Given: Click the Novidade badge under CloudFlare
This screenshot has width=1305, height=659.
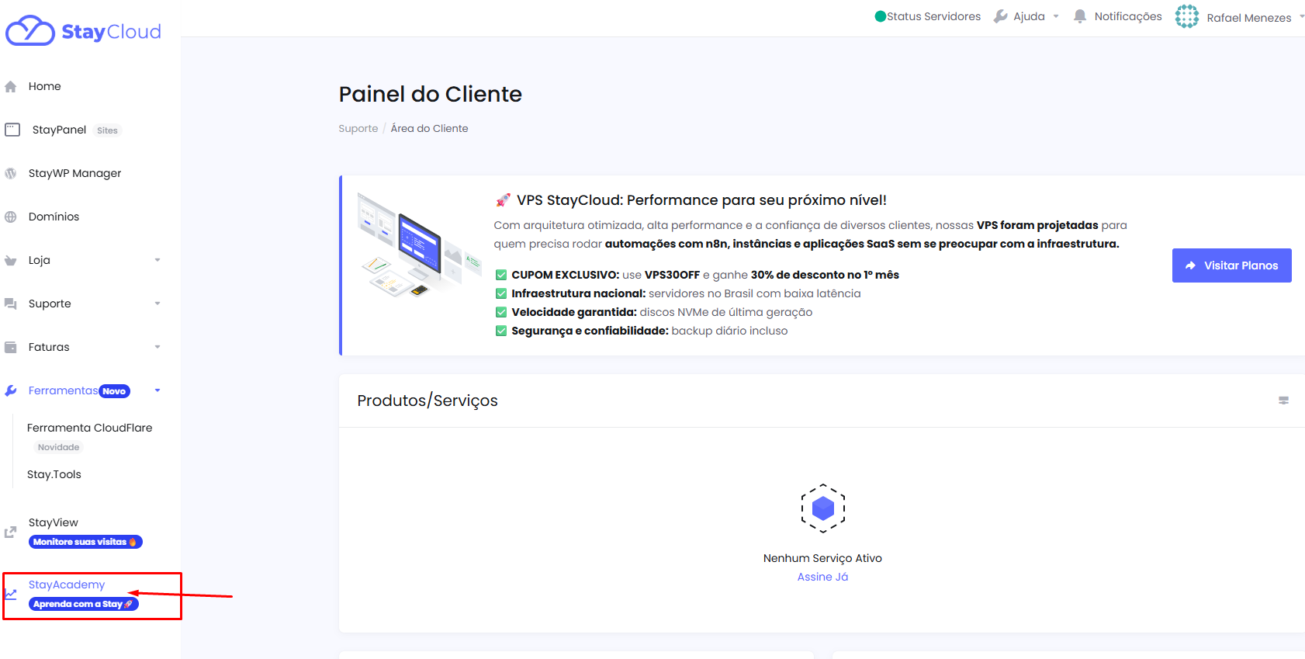Looking at the screenshot, I should [x=59, y=447].
